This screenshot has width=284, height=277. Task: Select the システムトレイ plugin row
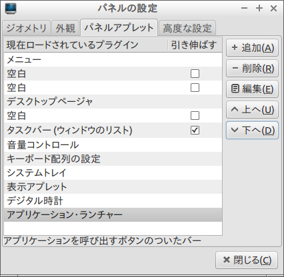click(x=113, y=172)
